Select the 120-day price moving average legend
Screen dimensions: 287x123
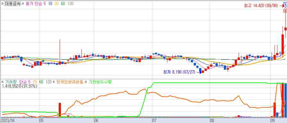point(71,4)
